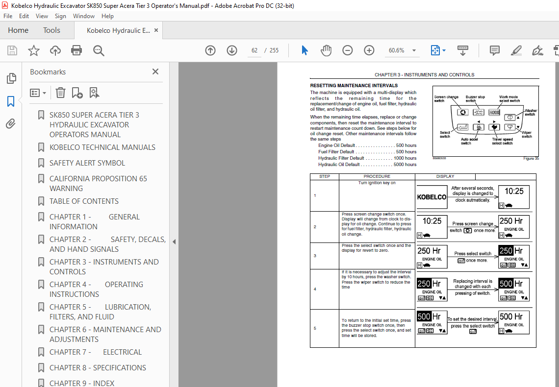Open the Page Thumbnails panel

(11, 78)
